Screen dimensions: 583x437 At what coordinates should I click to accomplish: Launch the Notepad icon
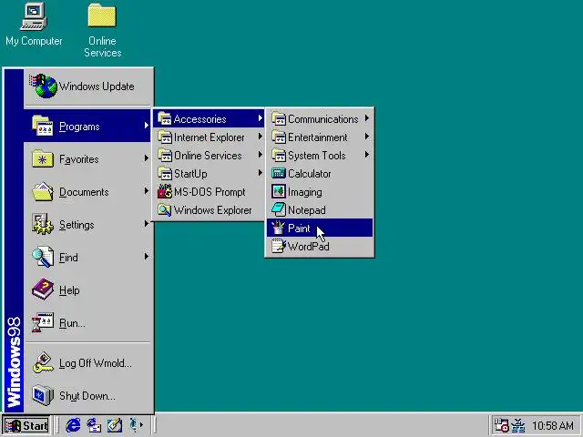pyautogui.click(x=279, y=210)
